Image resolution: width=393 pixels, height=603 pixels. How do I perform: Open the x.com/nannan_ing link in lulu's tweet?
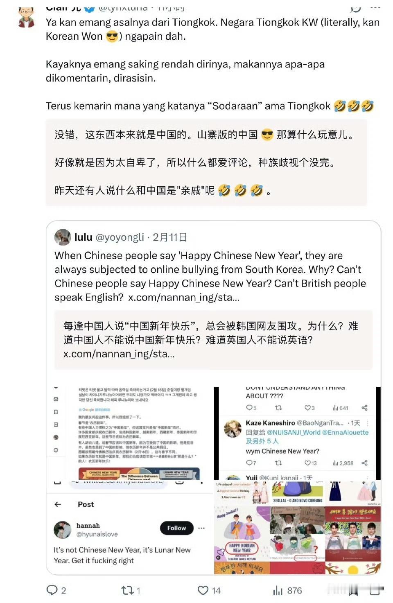[x=184, y=297]
